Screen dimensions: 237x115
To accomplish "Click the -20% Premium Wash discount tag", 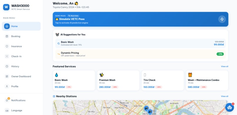I will coord(115,87).
